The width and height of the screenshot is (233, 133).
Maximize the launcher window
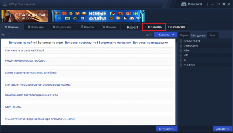pyautogui.click(x=218, y=4)
